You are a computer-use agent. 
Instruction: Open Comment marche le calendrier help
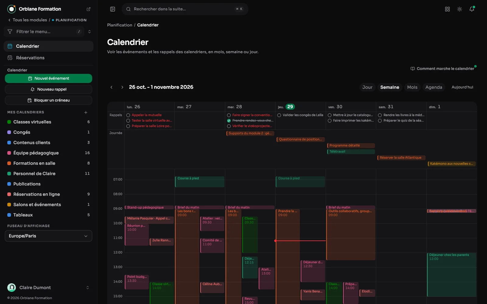click(442, 69)
